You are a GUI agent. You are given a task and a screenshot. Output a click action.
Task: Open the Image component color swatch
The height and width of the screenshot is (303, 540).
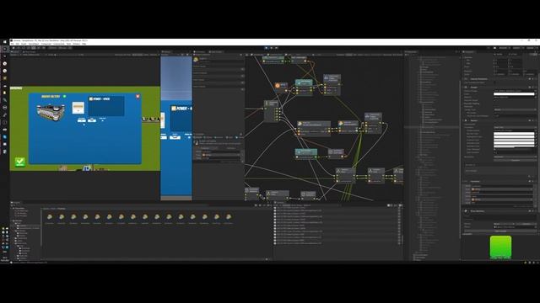pos(514,93)
